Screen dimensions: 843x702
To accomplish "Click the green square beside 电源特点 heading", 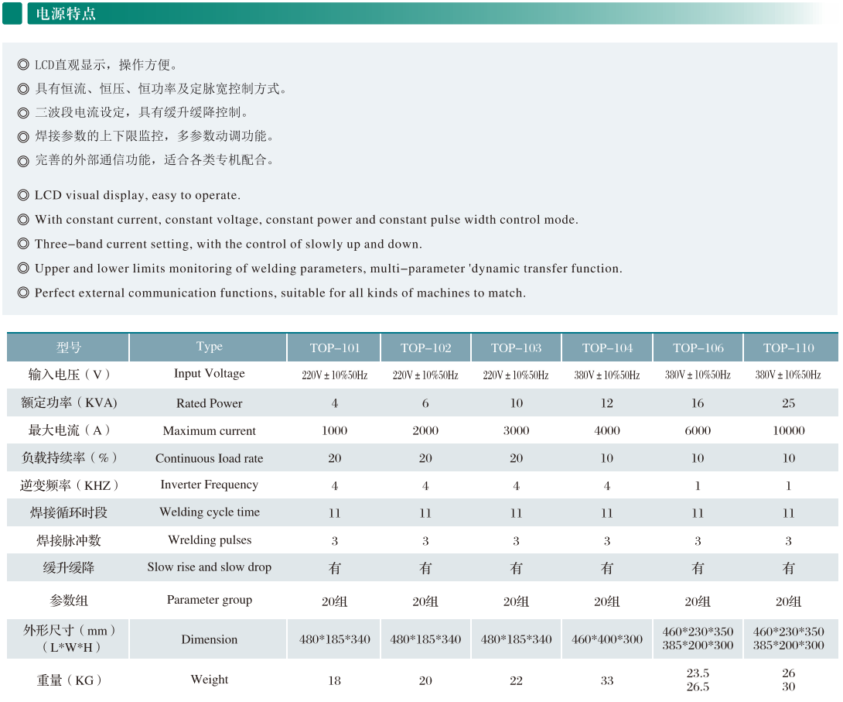I will 12,14.
